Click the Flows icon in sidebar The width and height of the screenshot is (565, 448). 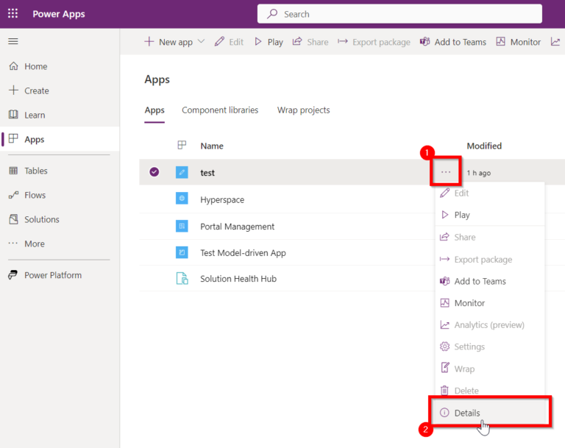[13, 195]
